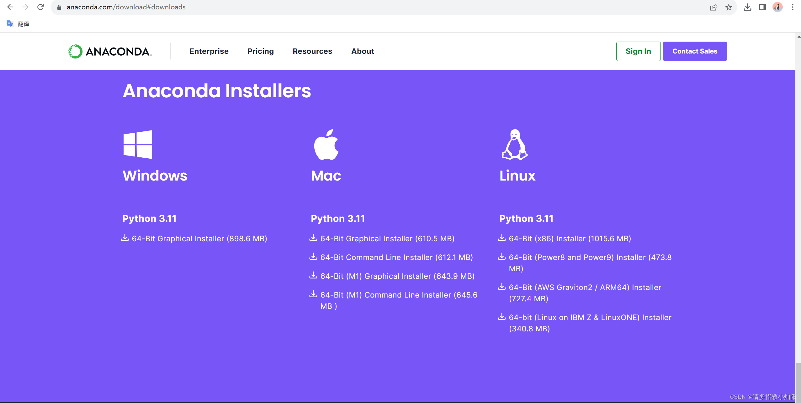Screen dimensions: 801x403
Task: Click download icon beside Mac 612.1 MB installer
Action: pyautogui.click(x=313, y=257)
